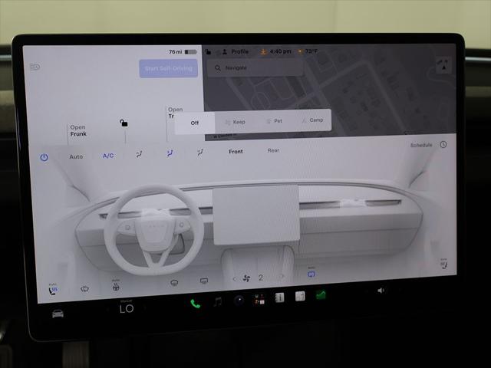This screenshot has height=368, width=491.
Task: Toggle driver seat heater icon
Action: click(53, 290)
